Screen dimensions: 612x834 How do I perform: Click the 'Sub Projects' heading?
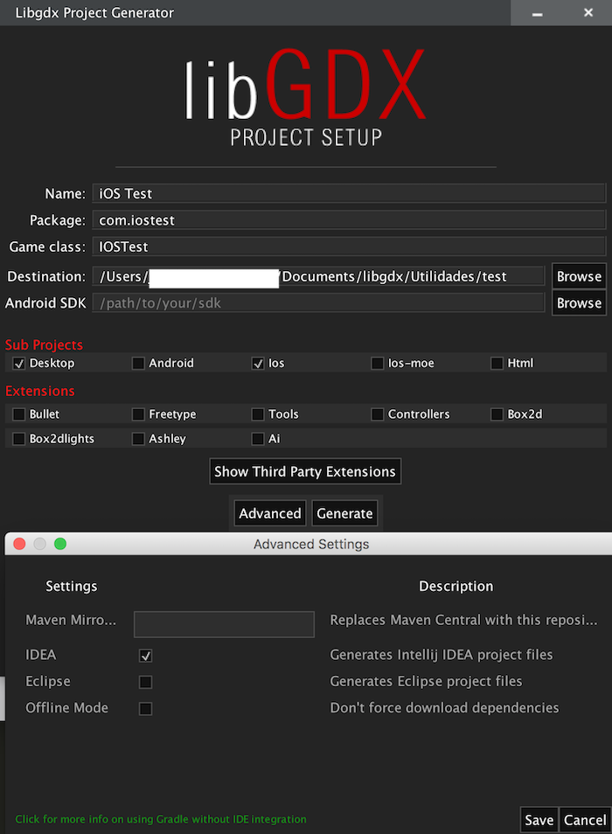click(x=44, y=345)
